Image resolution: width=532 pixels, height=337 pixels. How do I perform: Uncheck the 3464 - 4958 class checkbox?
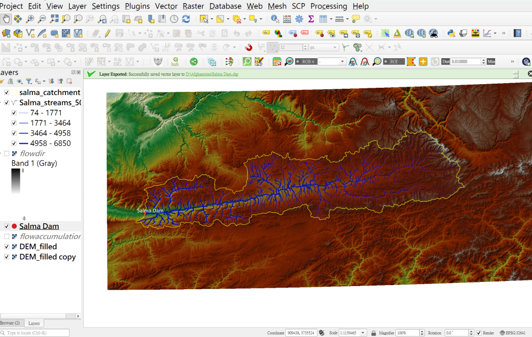(x=14, y=133)
